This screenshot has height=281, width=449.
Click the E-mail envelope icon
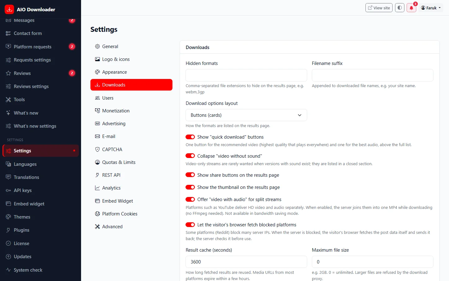tap(97, 136)
